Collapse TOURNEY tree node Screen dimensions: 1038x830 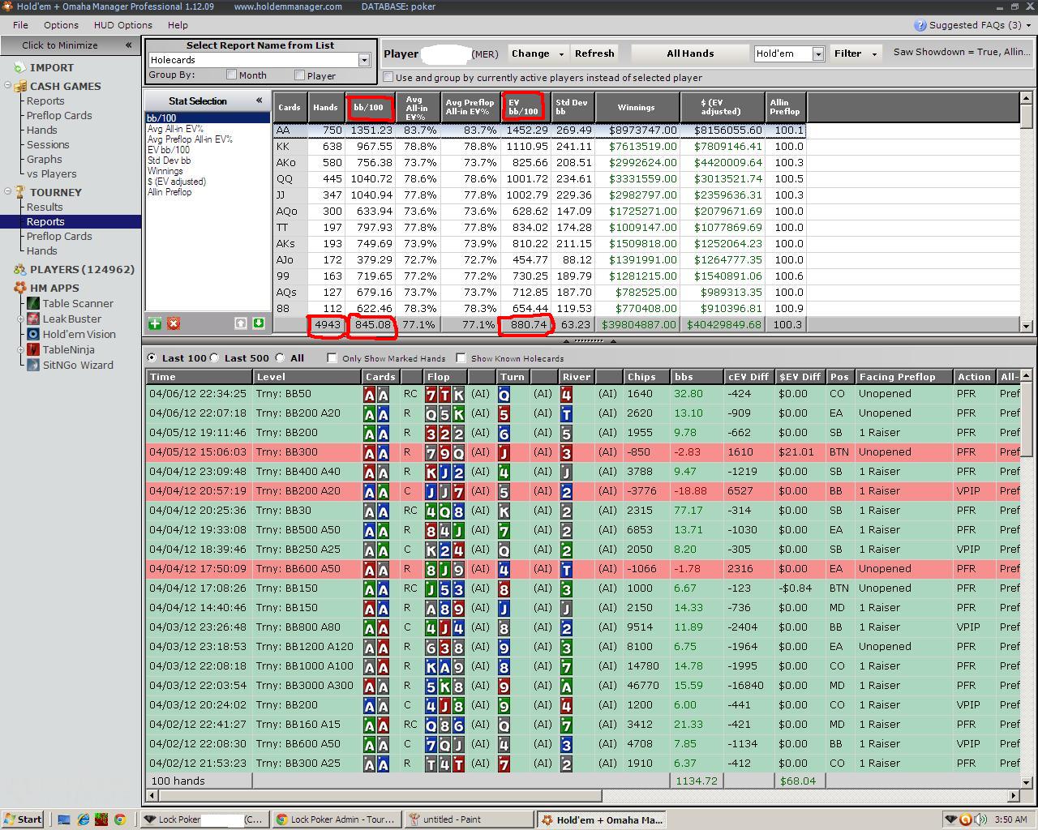click(8, 192)
